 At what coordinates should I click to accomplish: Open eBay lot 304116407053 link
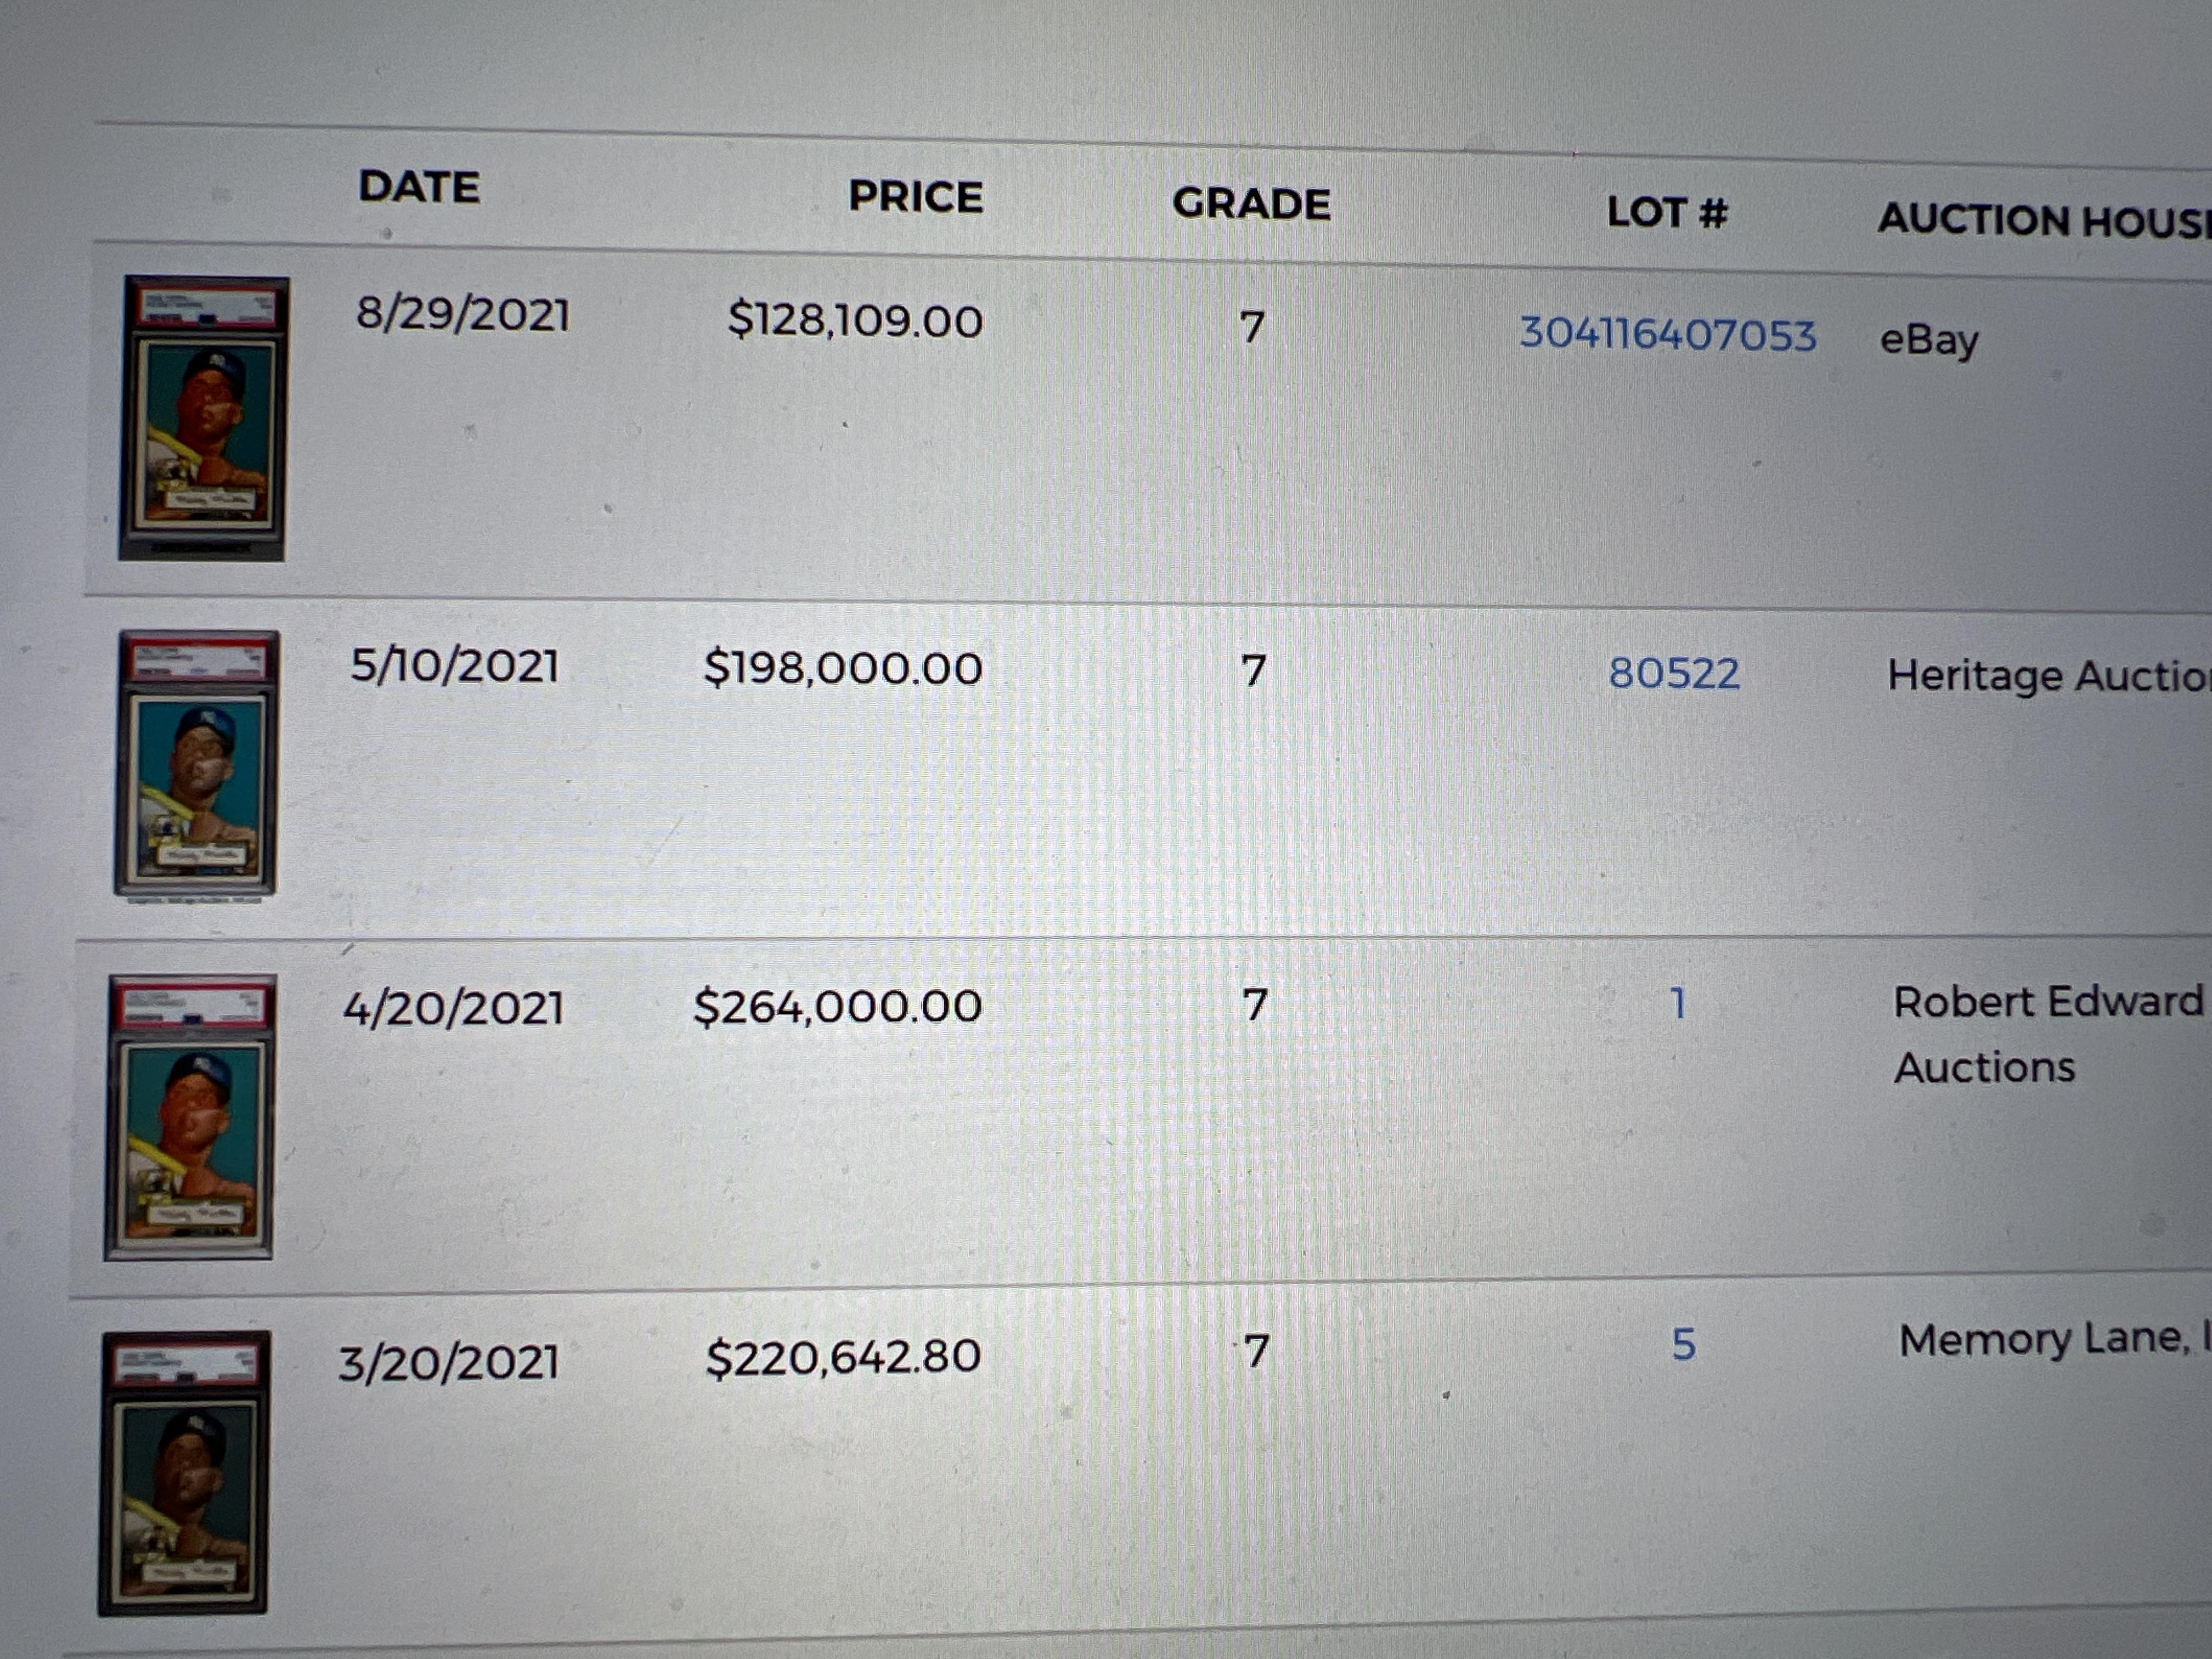coord(1667,334)
